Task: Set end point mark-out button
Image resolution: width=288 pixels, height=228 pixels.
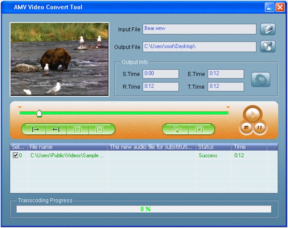Action: 56,129
